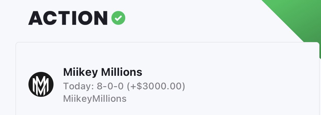
Task: Click the 8-0-0 win-loss record
Action: point(110,86)
